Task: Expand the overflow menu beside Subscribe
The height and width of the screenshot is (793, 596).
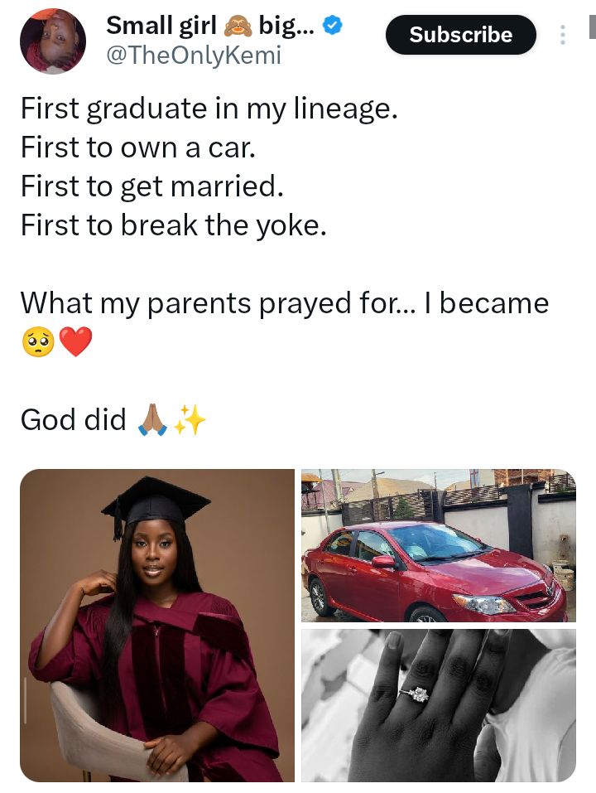Action: coord(562,35)
